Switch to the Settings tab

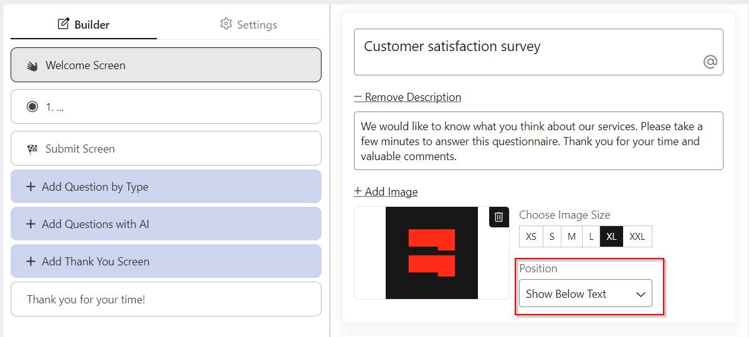click(249, 24)
